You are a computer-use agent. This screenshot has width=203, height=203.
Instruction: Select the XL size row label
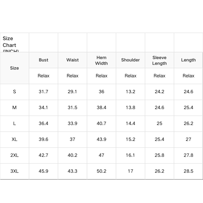pos(15,139)
